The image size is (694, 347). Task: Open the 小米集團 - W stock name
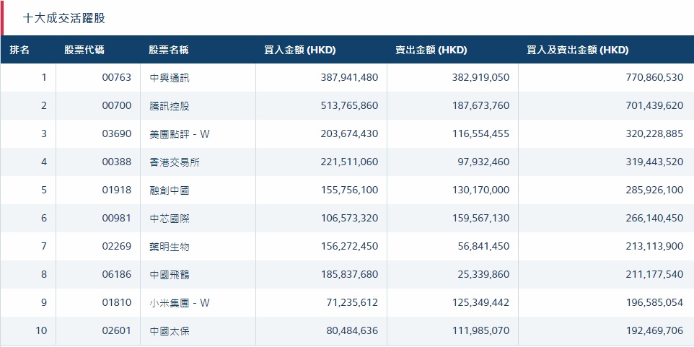click(180, 303)
